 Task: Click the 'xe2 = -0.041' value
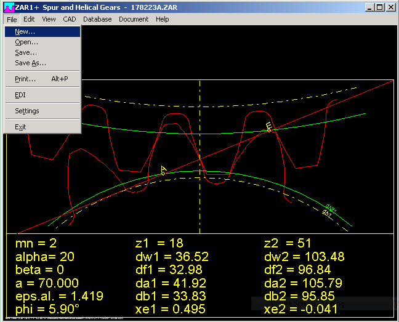click(x=300, y=309)
